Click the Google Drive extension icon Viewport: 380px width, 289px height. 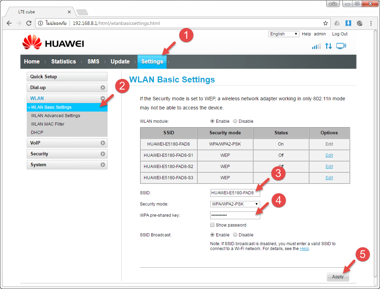pos(337,23)
